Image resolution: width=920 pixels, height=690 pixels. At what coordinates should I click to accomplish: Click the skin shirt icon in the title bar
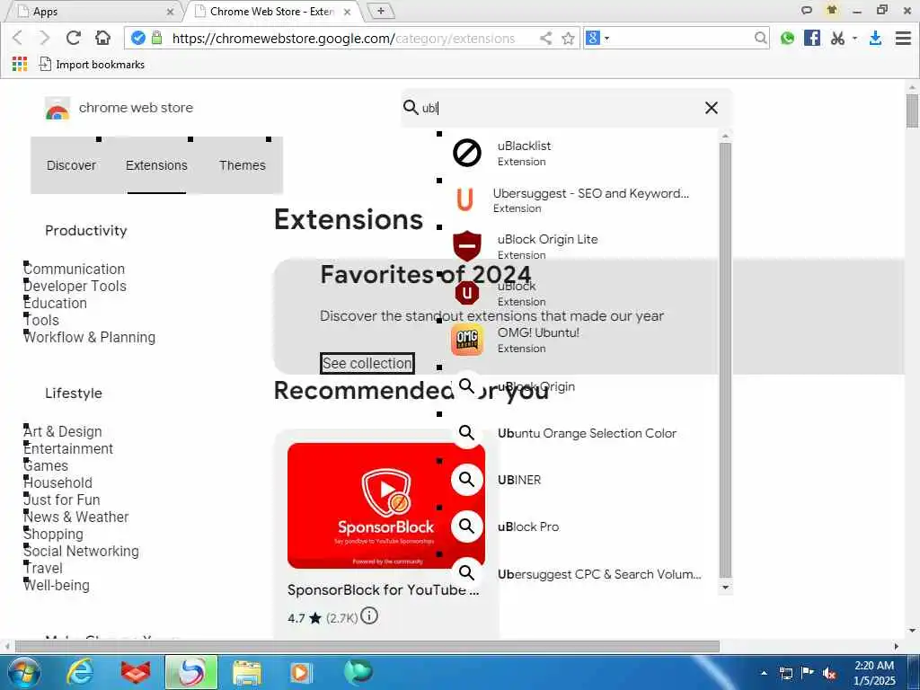click(x=831, y=10)
